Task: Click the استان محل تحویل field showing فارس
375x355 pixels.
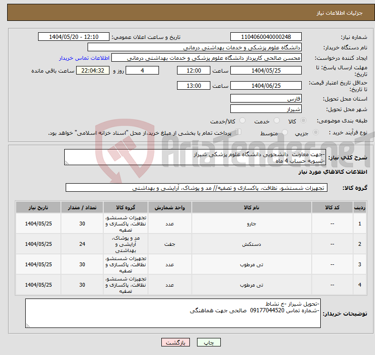Action: tap(266, 99)
